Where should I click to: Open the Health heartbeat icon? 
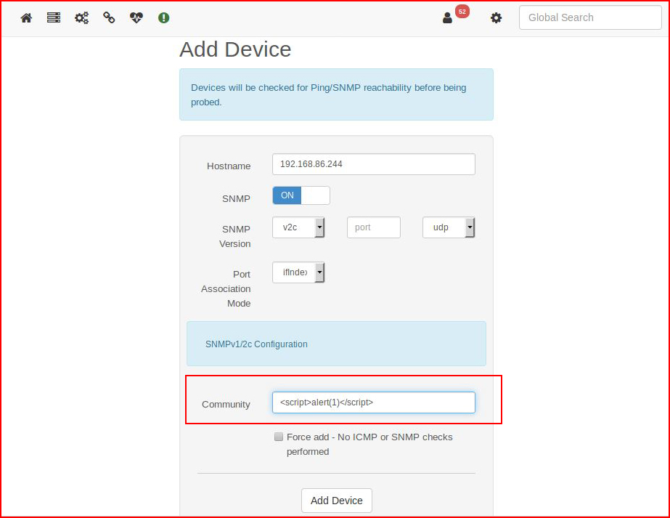point(136,17)
